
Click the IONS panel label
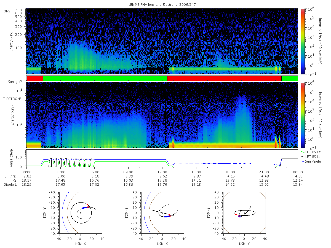(x=7, y=11)
